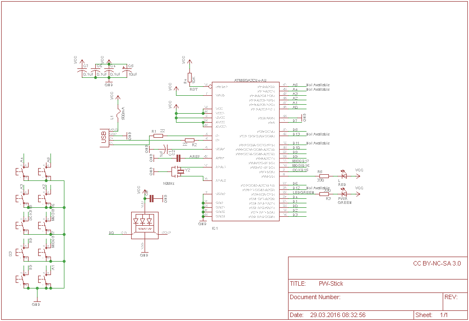Click Not Available text on D13 row
Screen dimensions: 469x321
click(318, 134)
